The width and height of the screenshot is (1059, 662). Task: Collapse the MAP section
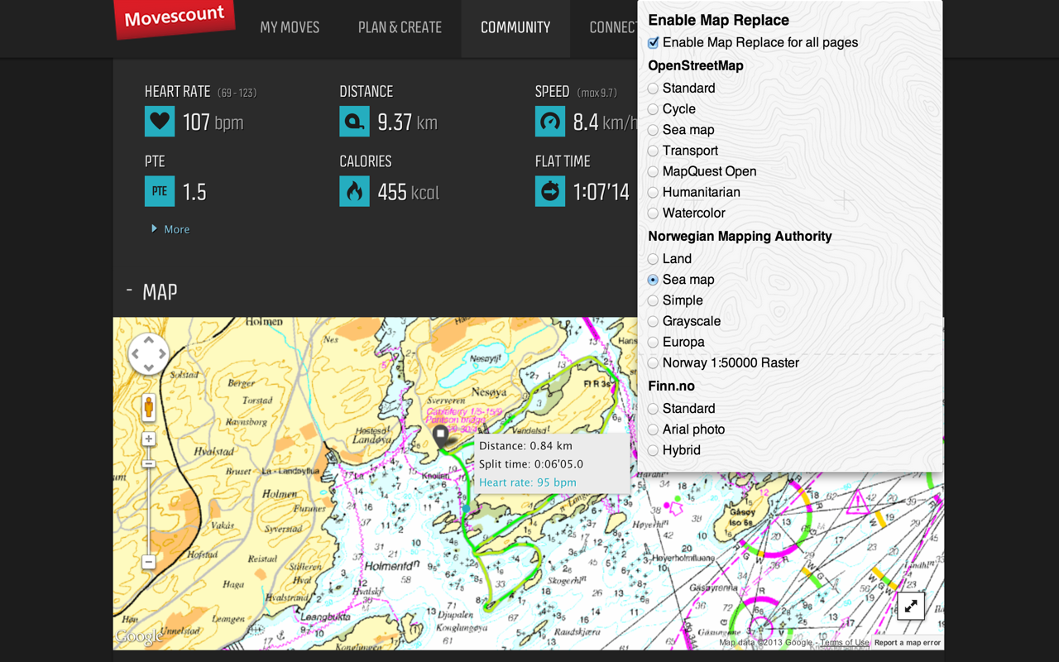(x=152, y=291)
